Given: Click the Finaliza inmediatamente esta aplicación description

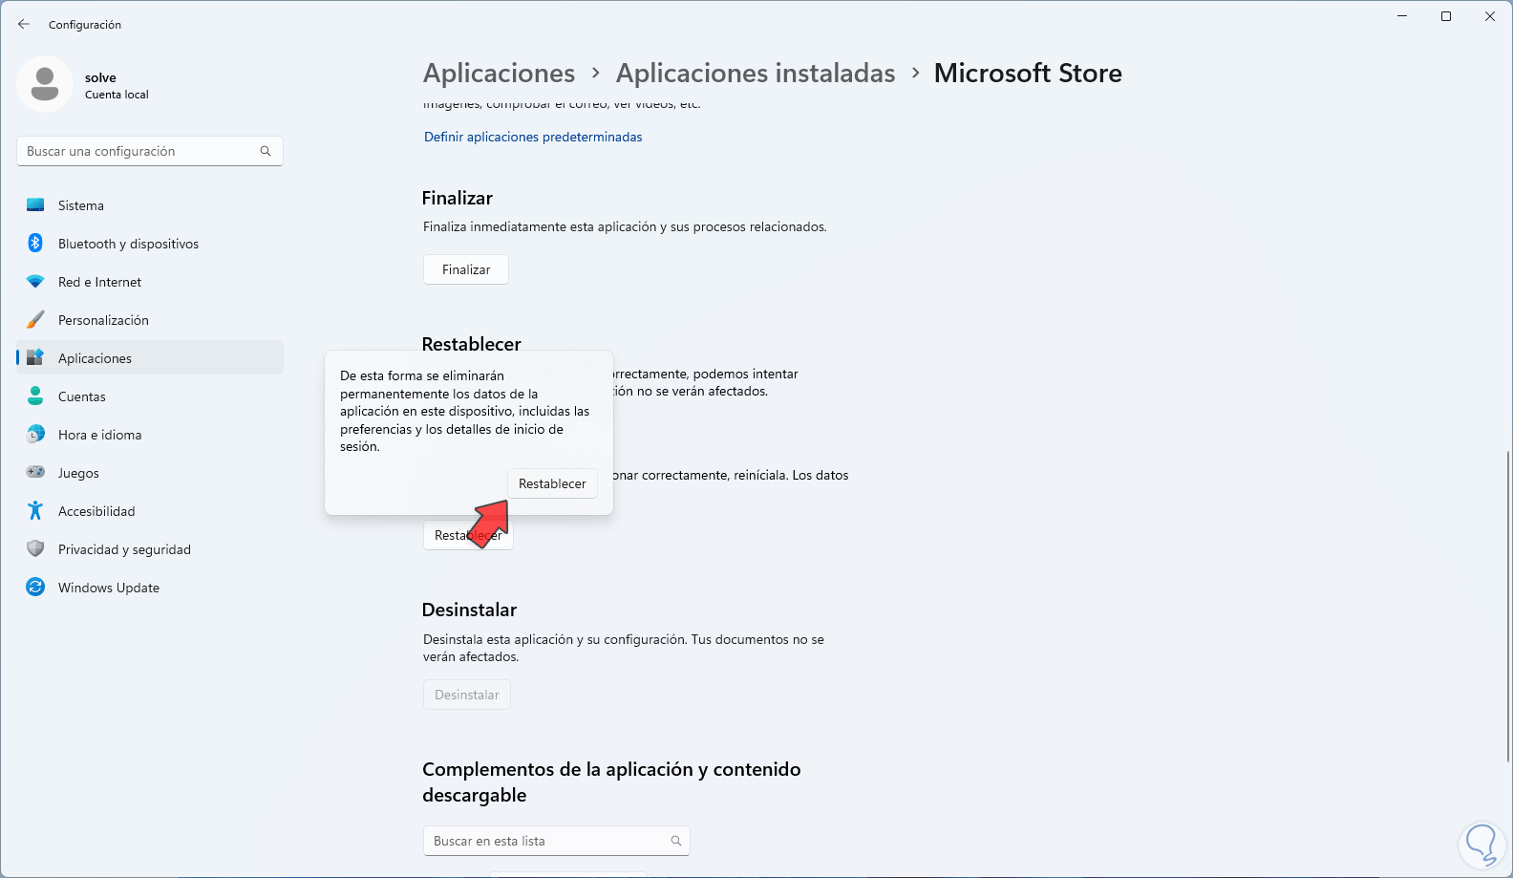Looking at the screenshot, I should [625, 226].
